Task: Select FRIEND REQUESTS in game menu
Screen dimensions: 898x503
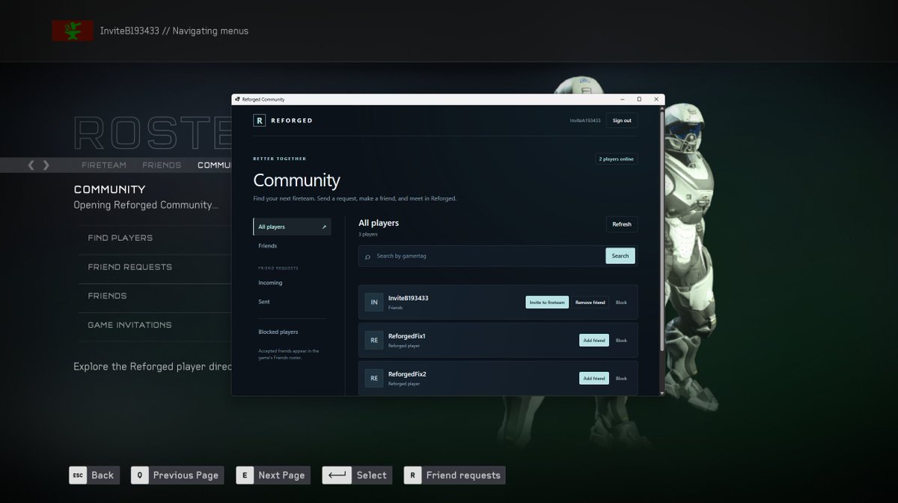Action: pyautogui.click(x=154, y=267)
